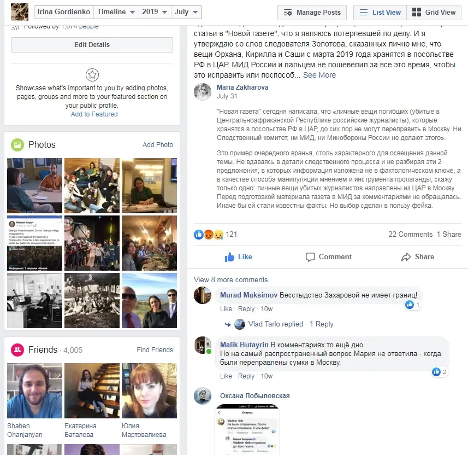Expand the 2019 year dropdown
The image size is (468, 455).
[x=155, y=12]
